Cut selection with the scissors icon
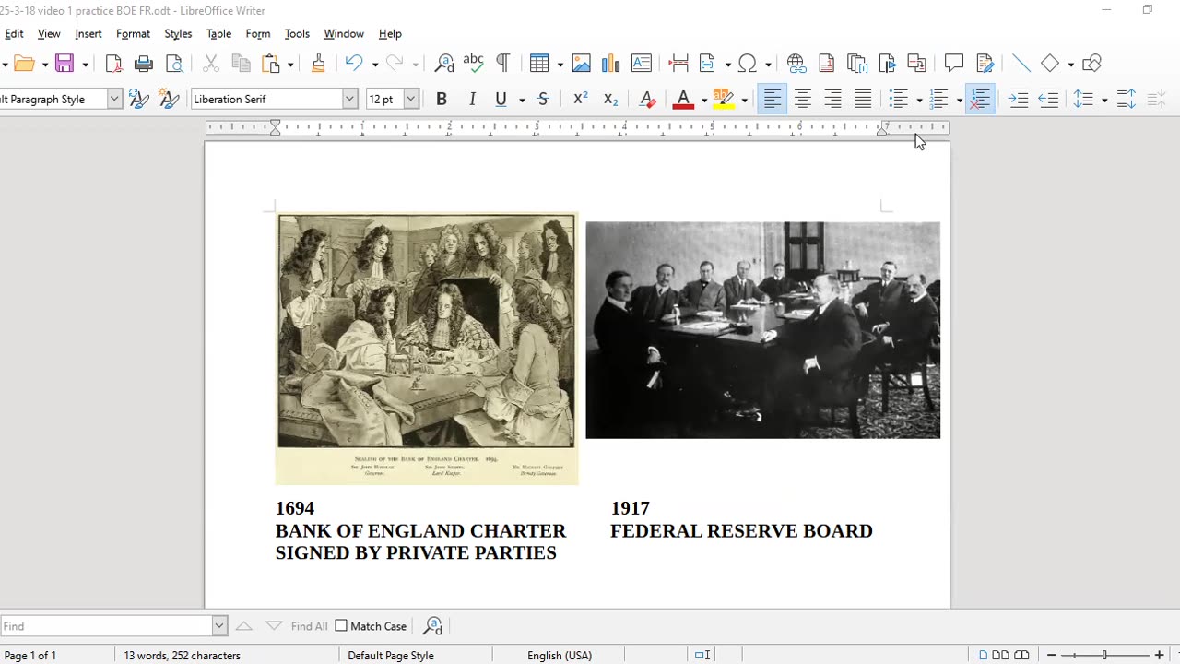Viewport: 1180px width, 664px height. [x=211, y=64]
